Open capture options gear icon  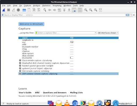click(x=18, y=10)
